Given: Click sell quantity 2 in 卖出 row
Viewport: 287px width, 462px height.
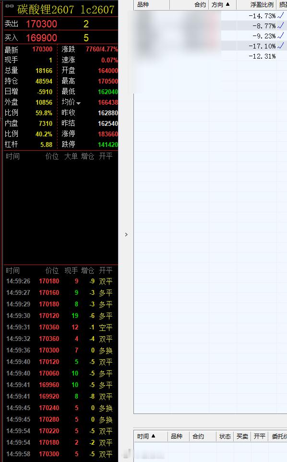Looking at the screenshot, I should (x=86, y=24).
